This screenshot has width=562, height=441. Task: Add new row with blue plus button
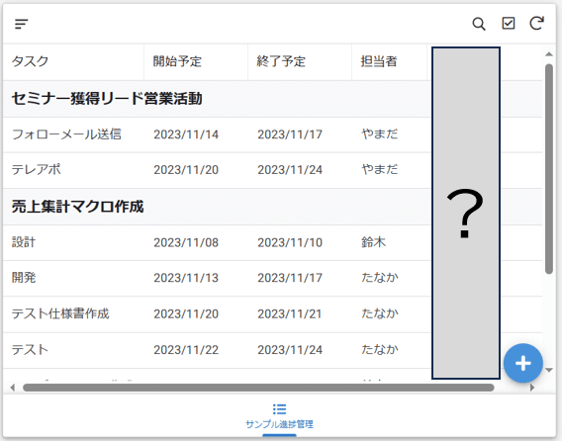523,363
